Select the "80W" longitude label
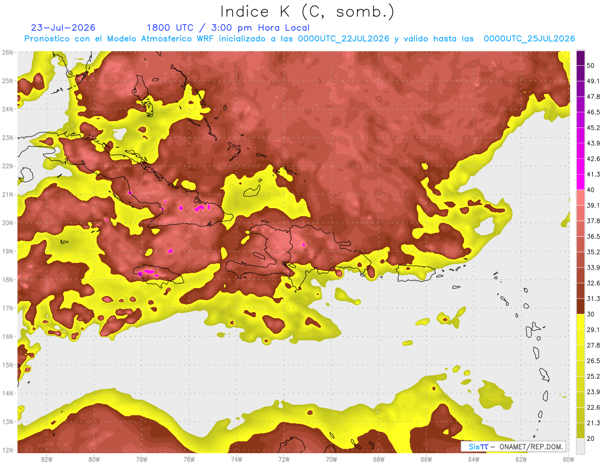The width and height of the screenshot is (604, 466). [94, 459]
